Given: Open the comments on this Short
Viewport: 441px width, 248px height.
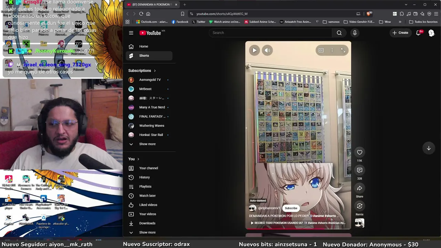Looking at the screenshot, I should tap(359, 170).
